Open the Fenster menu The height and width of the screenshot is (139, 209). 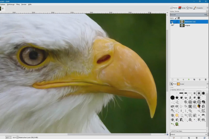tap(24, 5)
